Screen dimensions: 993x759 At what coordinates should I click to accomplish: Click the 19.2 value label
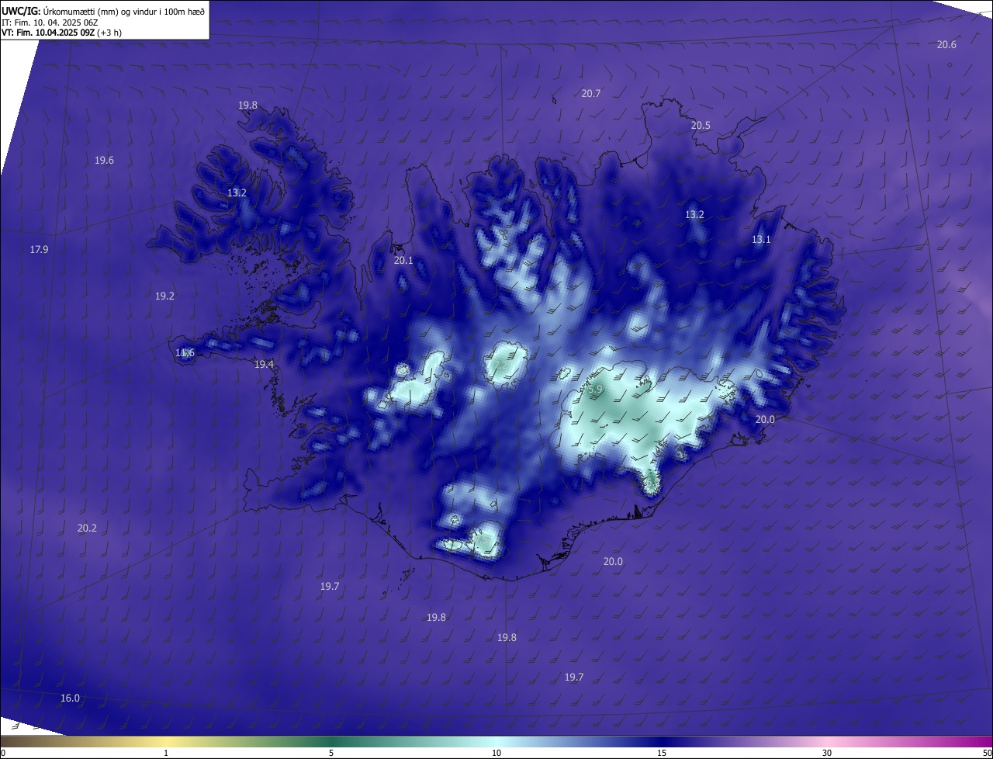164,296
